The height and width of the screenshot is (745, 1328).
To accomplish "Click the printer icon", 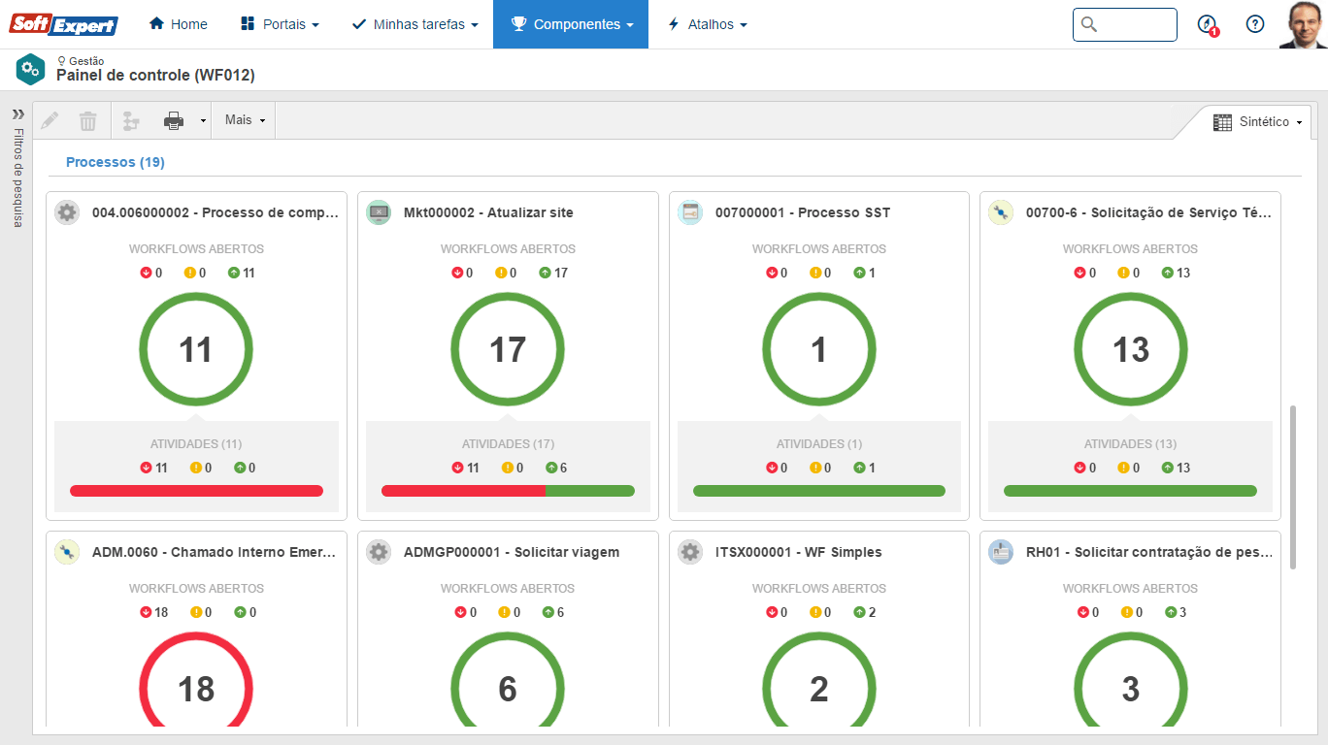I will pos(174,120).
